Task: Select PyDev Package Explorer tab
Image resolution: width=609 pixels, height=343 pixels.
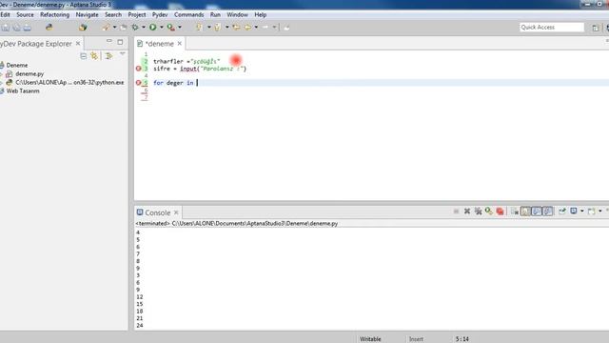Action: click(x=36, y=44)
